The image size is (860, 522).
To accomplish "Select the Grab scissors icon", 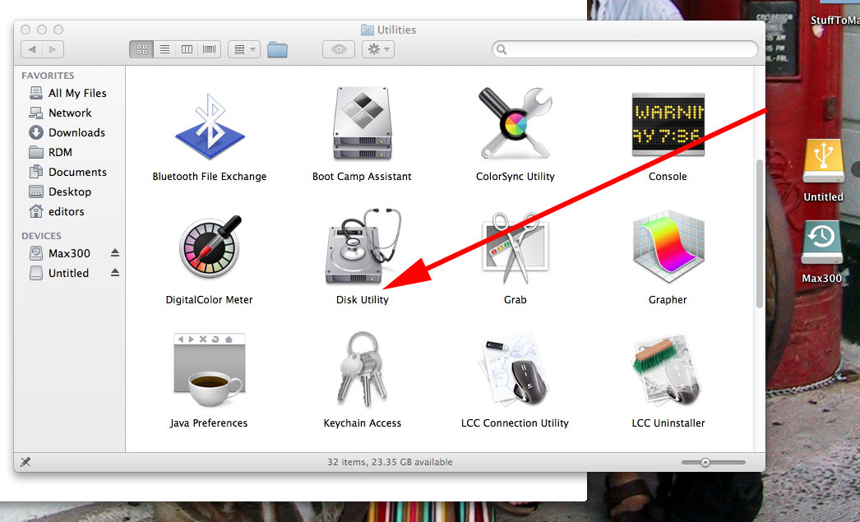I will tap(515, 247).
